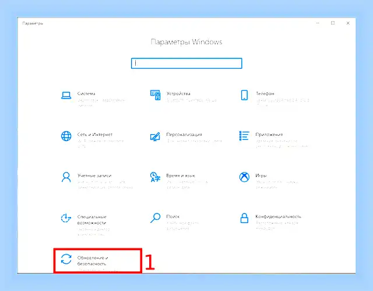Image resolution: width=373 pixels, height=291 pixels.
Task: Maximize the Параметры window
Action: coord(333,23)
